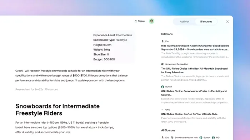250x140 pixels.
Task: Click the Snowboard Review Hub icon in Citations
Action: [x=162, y=64]
